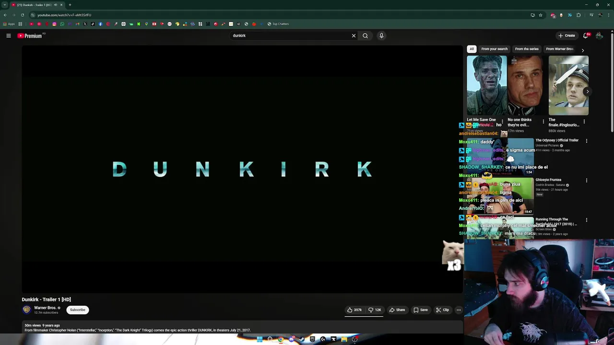Open the Extensions puzzle icon

pyautogui.click(x=579, y=15)
